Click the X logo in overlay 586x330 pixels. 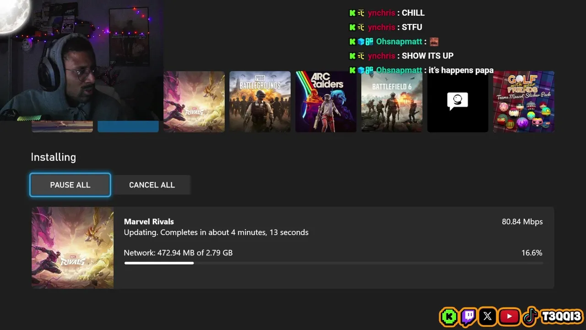click(488, 316)
